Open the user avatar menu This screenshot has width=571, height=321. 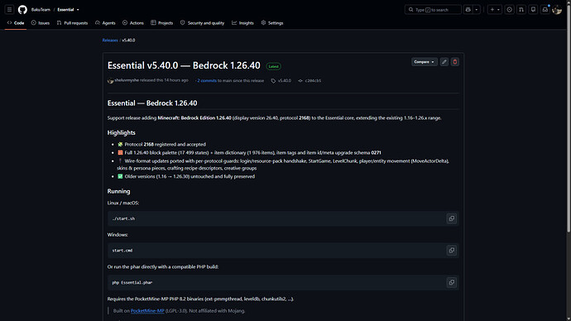click(557, 10)
